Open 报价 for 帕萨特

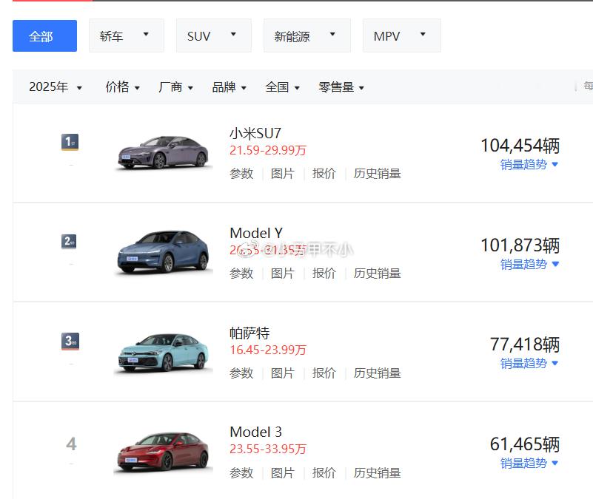[x=324, y=373]
